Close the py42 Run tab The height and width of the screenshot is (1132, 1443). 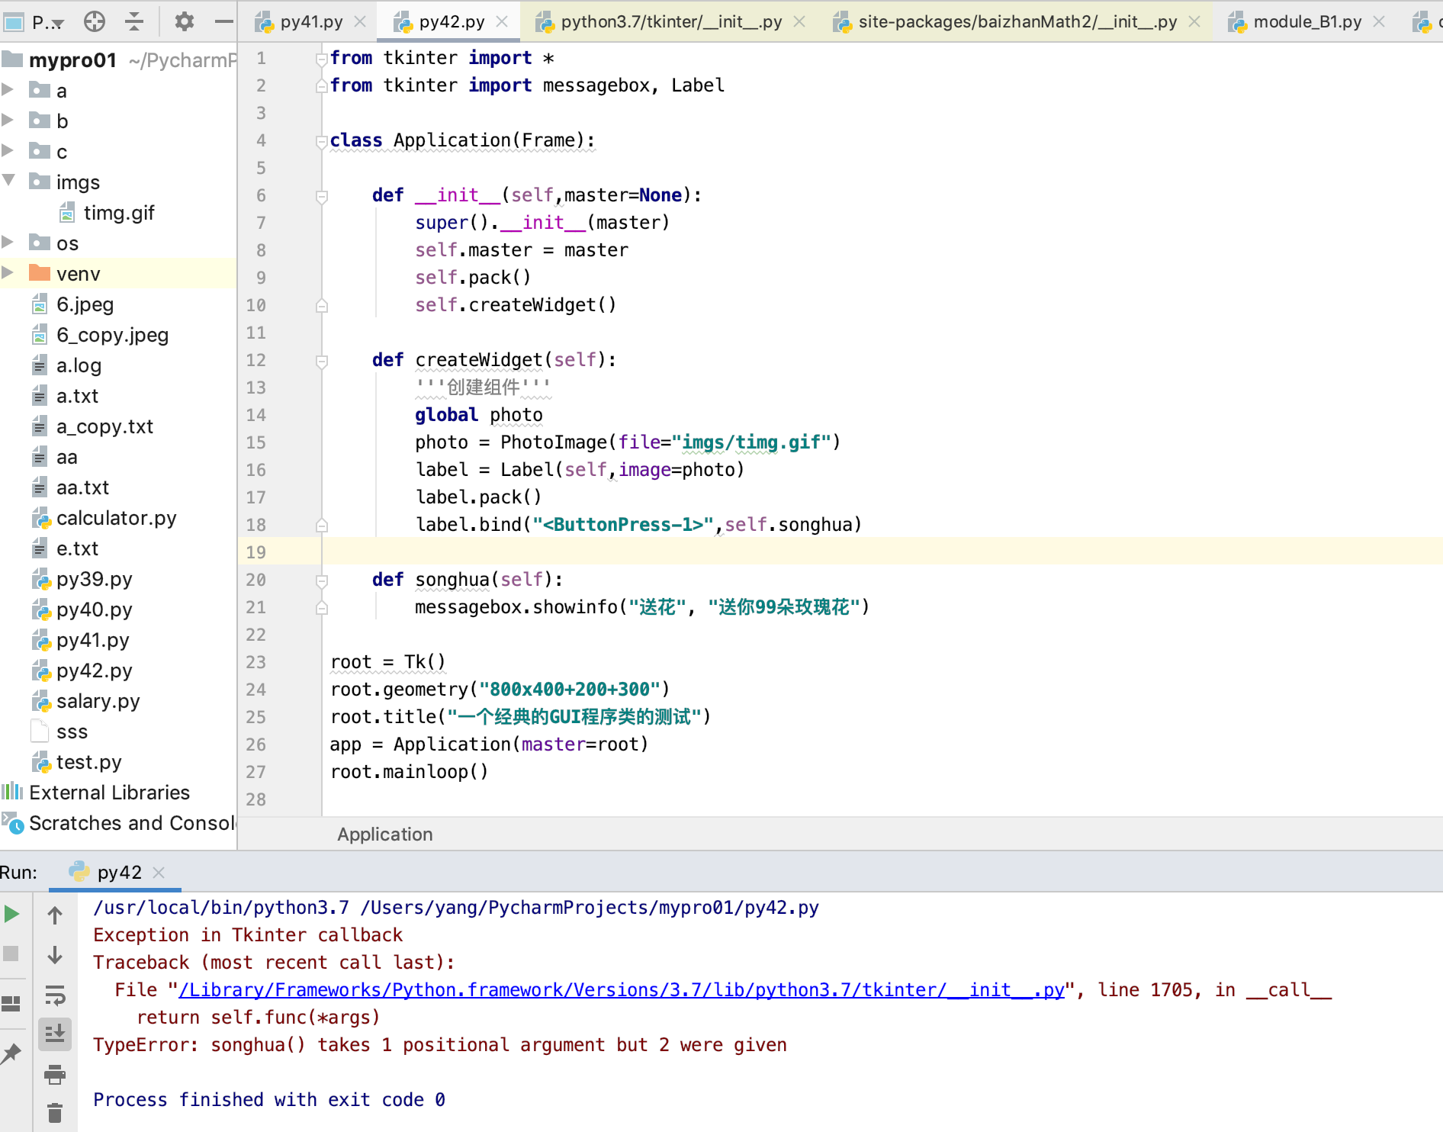click(159, 872)
